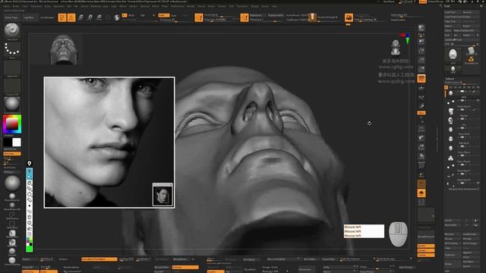Image resolution: width=486 pixels, height=273 pixels.
Task: Click the pin icon atop the reference strip
Action: pyautogui.click(x=30, y=164)
